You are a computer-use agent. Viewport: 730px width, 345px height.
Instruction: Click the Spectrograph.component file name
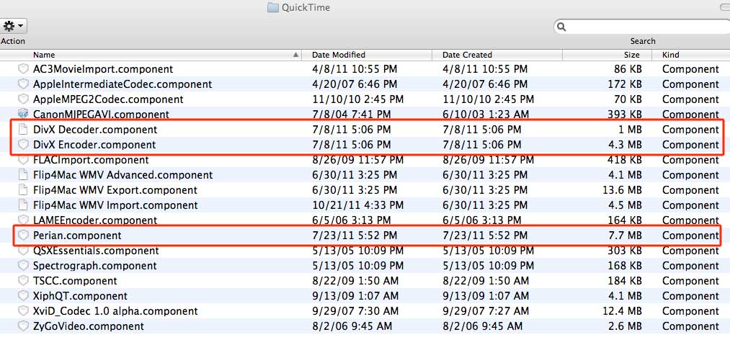(95, 266)
